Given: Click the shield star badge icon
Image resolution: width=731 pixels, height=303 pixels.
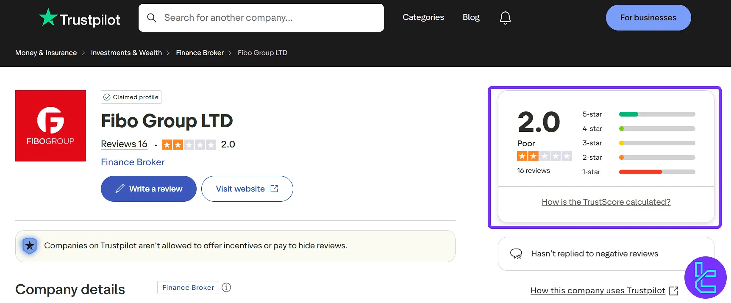Looking at the screenshot, I should coord(30,246).
